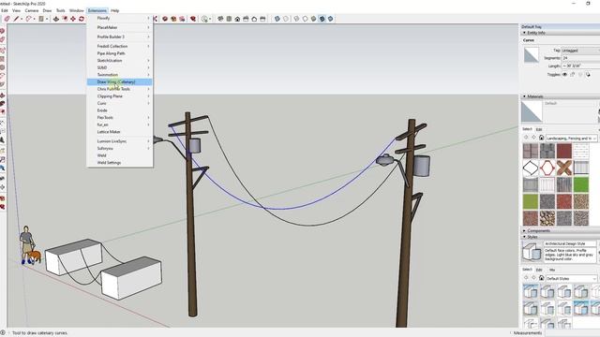Choose Shaded face style
The image size is (600, 337).
tap(313, 19)
